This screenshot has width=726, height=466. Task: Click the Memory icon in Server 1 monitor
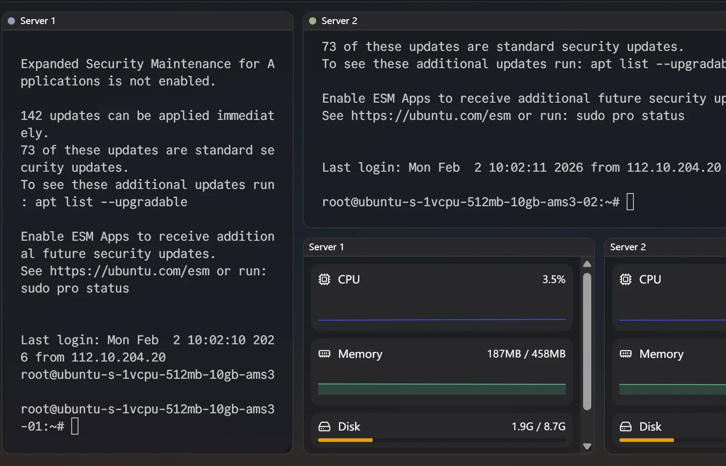tap(324, 354)
